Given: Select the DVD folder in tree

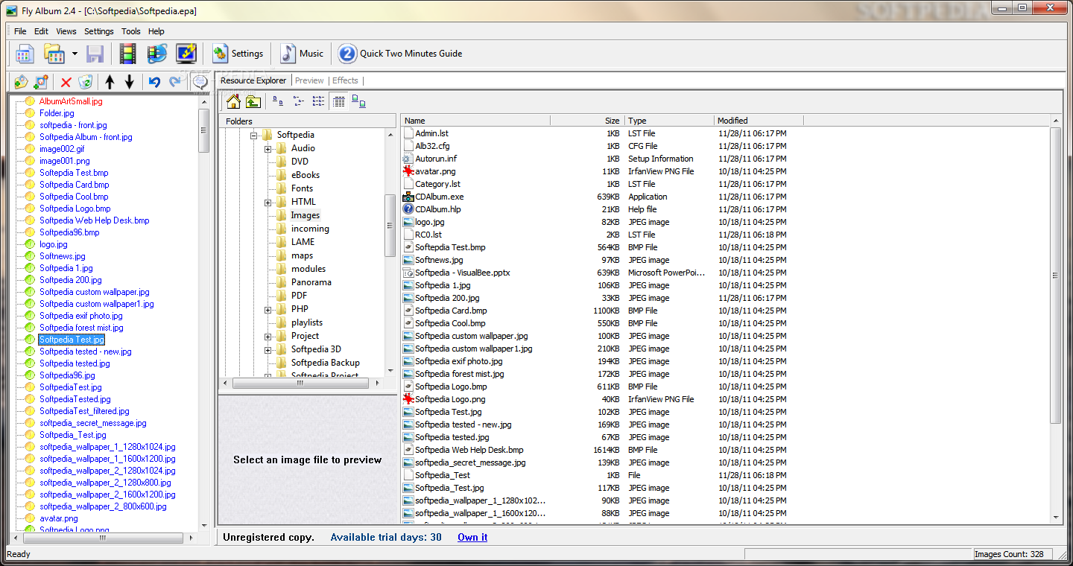Looking at the screenshot, I should 300,162.
